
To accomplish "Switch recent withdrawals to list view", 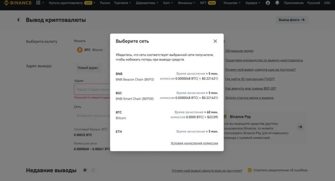I will coord(93,170).
